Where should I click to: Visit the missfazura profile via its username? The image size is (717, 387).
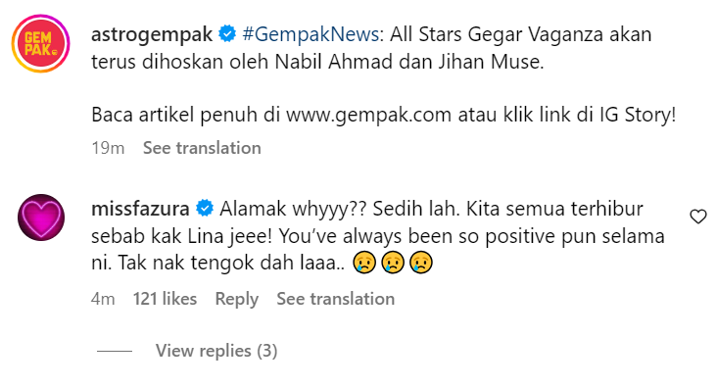tap(140, 209)
